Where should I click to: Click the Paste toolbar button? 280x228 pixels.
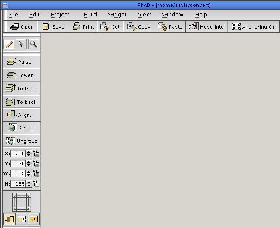(x=171, y=27)
